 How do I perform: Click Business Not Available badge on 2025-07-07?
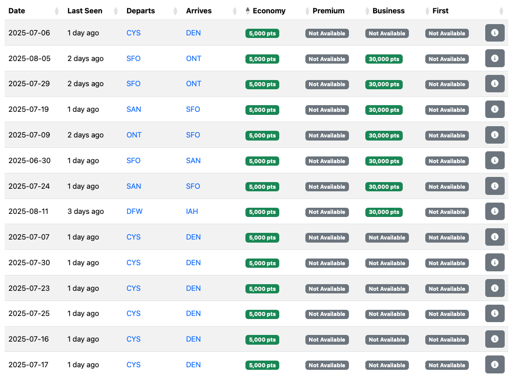(x=387, y=237)
